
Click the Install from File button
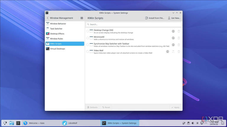click(155, 18)
